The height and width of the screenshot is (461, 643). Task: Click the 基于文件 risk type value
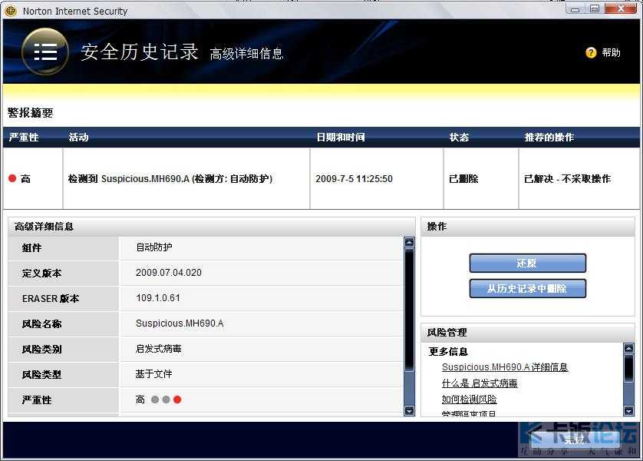click(x=153, y=374)
